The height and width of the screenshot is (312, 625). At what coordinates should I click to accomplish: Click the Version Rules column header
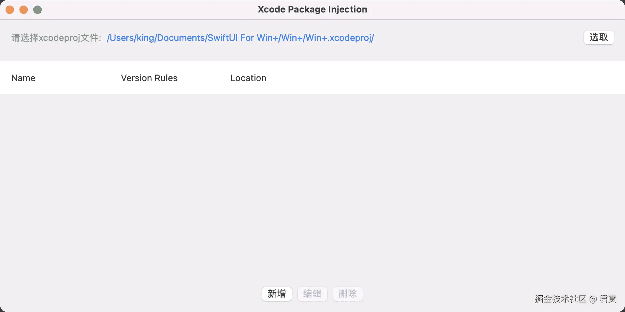tap(149, 78)
